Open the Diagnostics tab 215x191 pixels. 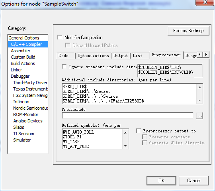point(191,55)
